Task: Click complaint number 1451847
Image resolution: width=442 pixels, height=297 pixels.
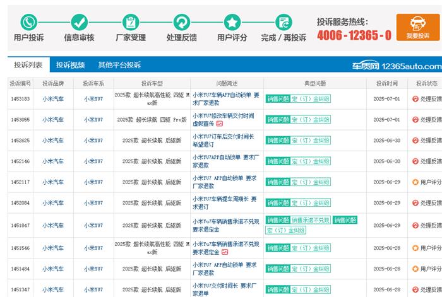Action: pos(20,226)
